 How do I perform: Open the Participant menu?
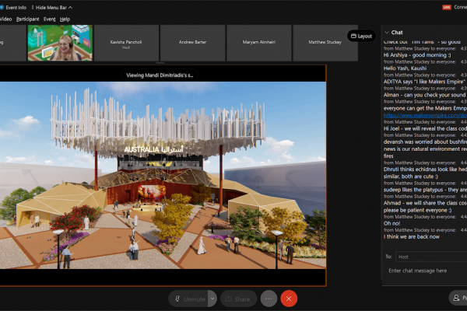[27, 19]
